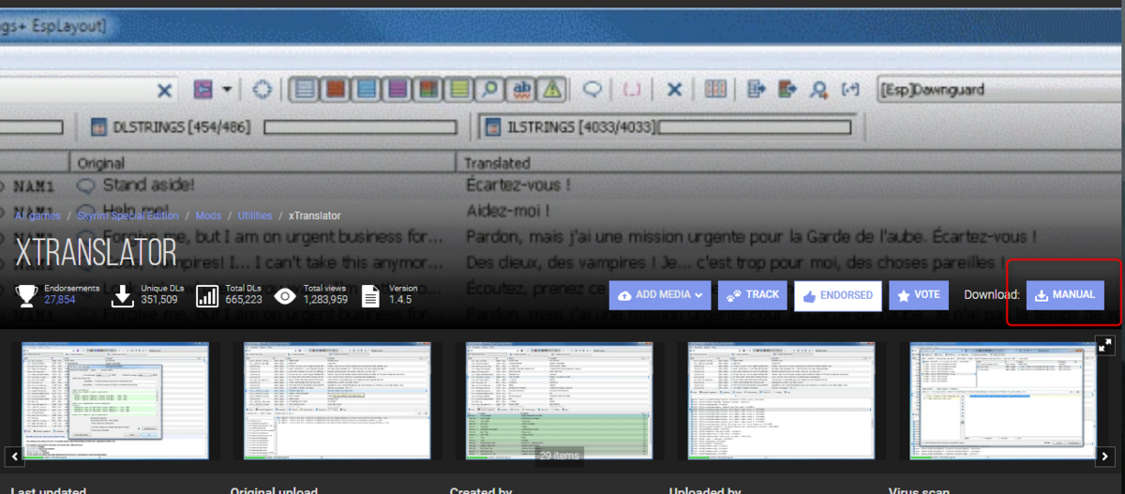Go to the Mods breadcrumb link
Image resolution: width=1125 pixels, height=494 pixels.
point(208,216)
